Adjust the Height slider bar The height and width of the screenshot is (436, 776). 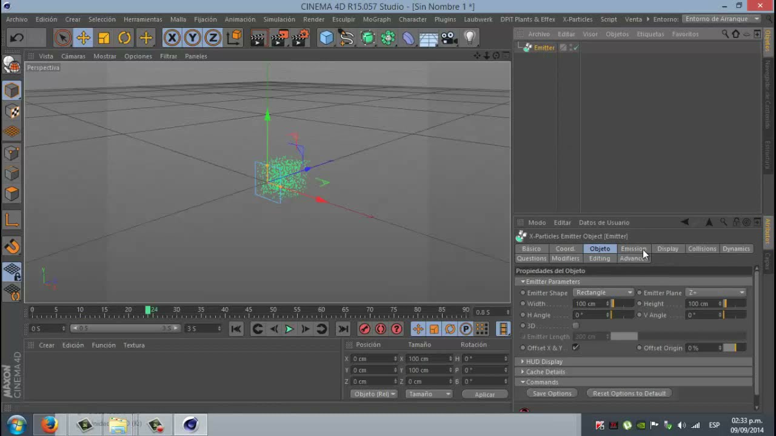tap(735, 304)
